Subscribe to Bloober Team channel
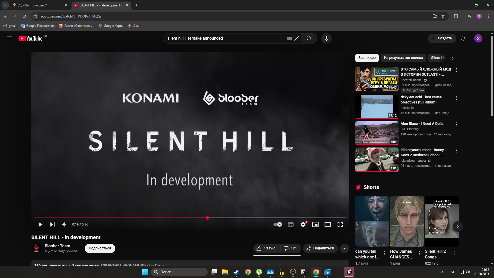The image size is (494, 278). coord(100,248)
